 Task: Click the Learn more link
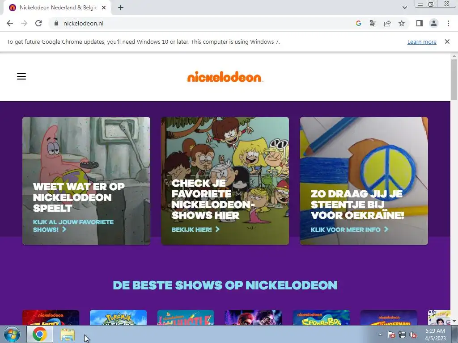(422, 42)
